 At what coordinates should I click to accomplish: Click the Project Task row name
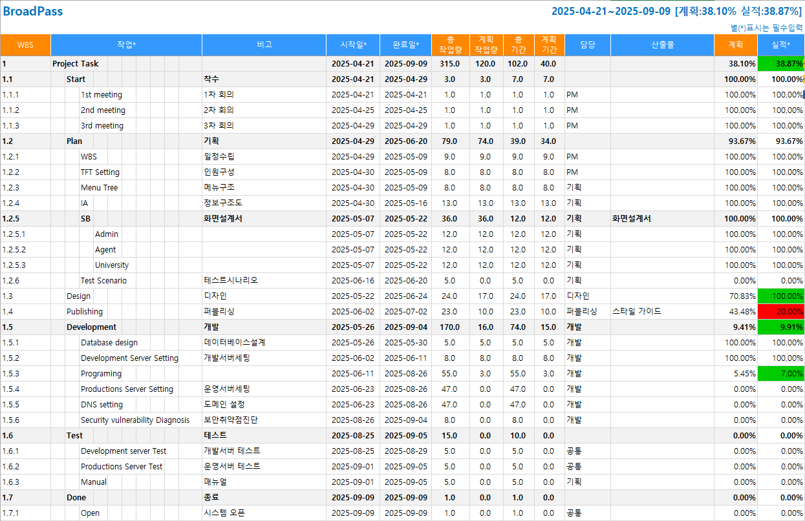[76, 64]
